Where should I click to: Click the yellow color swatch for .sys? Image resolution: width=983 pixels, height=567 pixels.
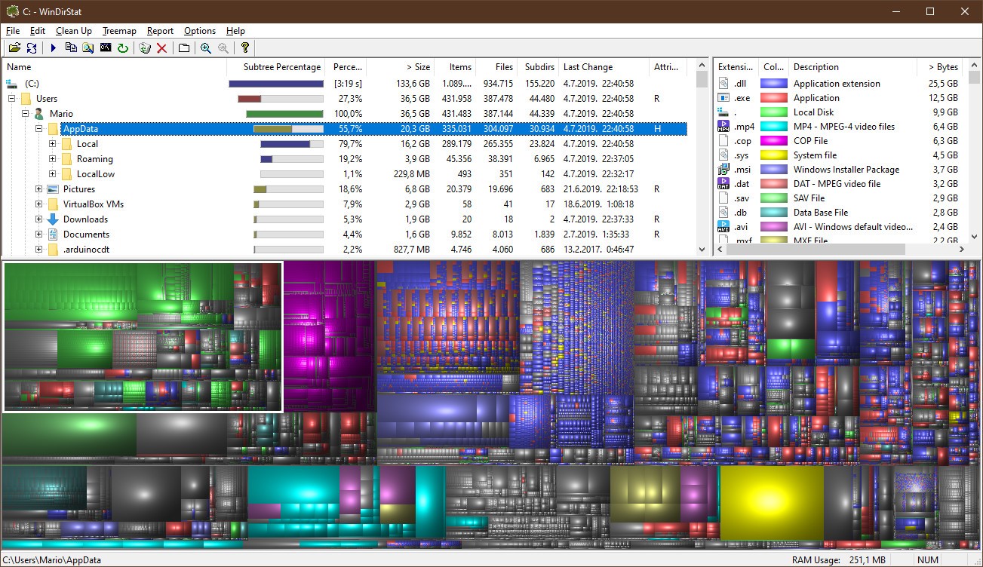[x=774, y=155]
